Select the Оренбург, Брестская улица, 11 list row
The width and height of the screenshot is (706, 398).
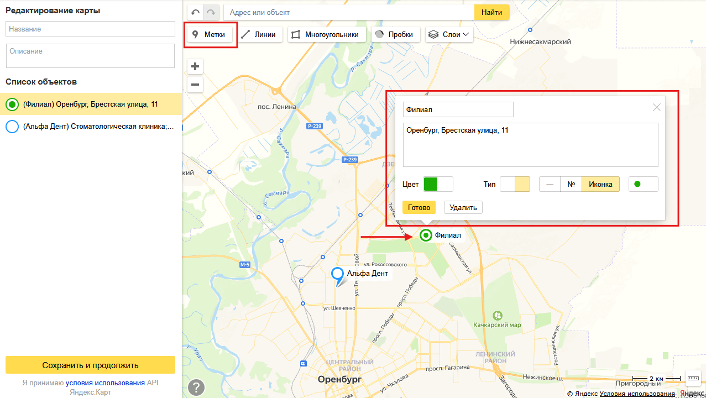(91, 104)
